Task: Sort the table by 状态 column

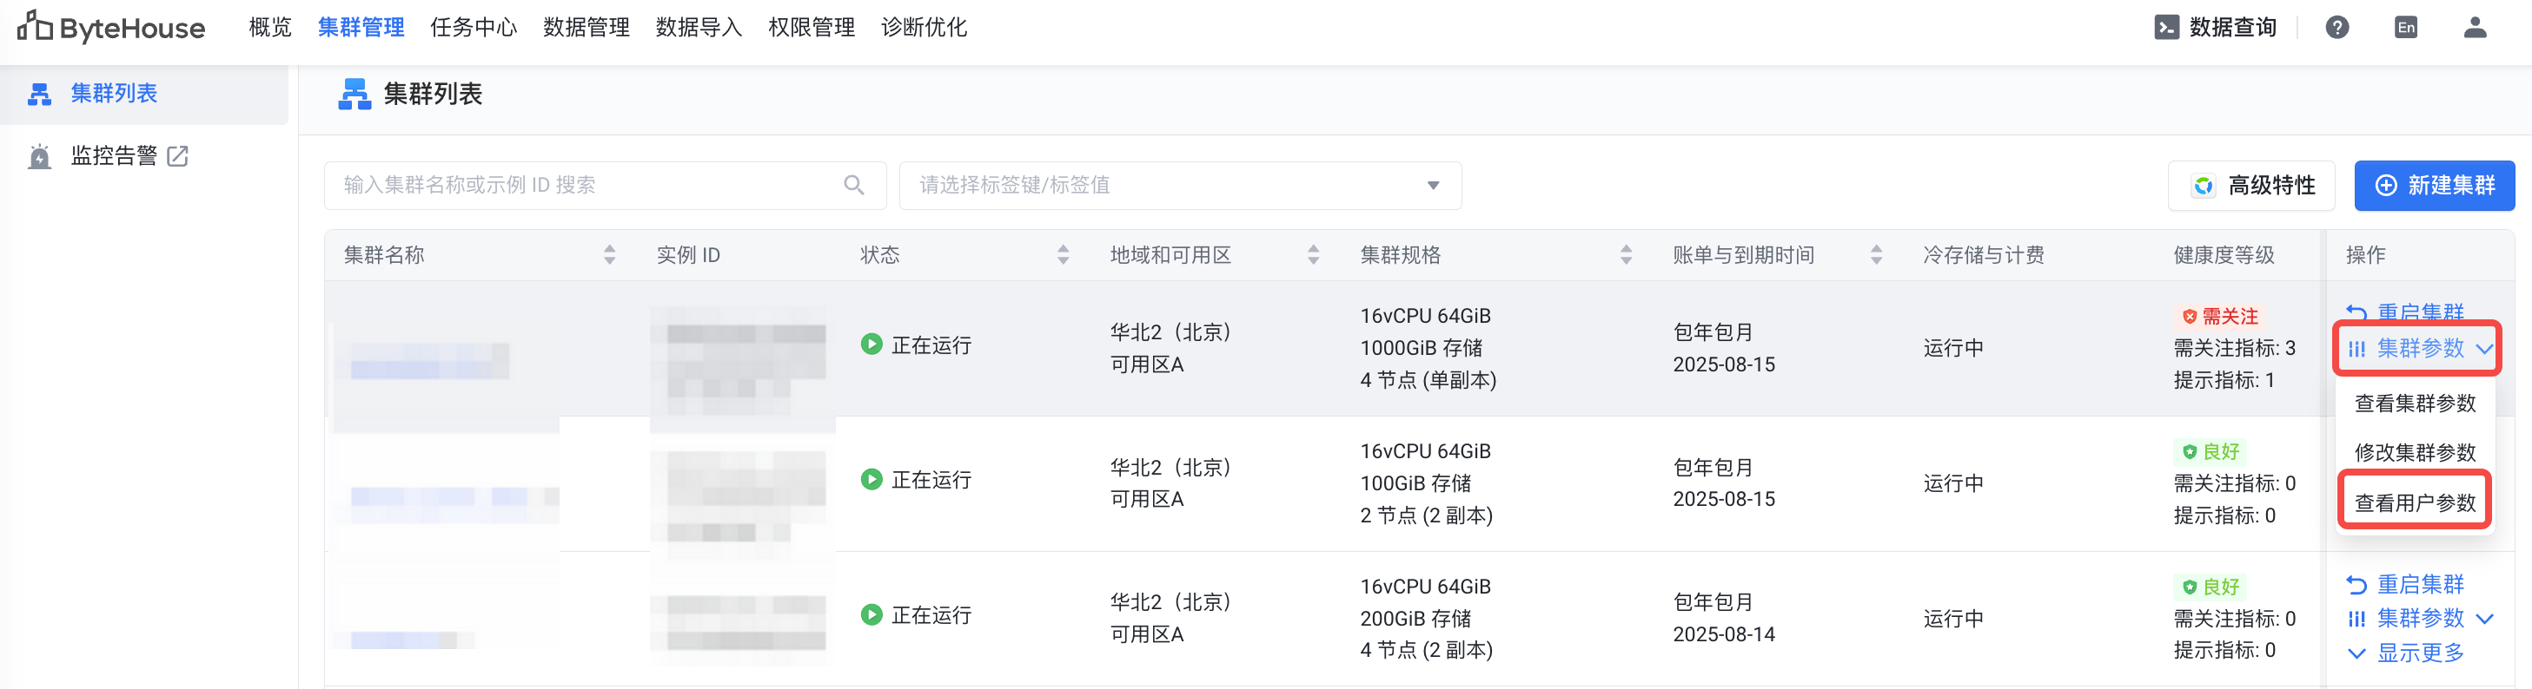Action: (1063, 255)
